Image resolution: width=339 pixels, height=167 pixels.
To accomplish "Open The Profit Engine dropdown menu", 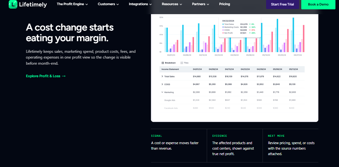I will point(72,4).
